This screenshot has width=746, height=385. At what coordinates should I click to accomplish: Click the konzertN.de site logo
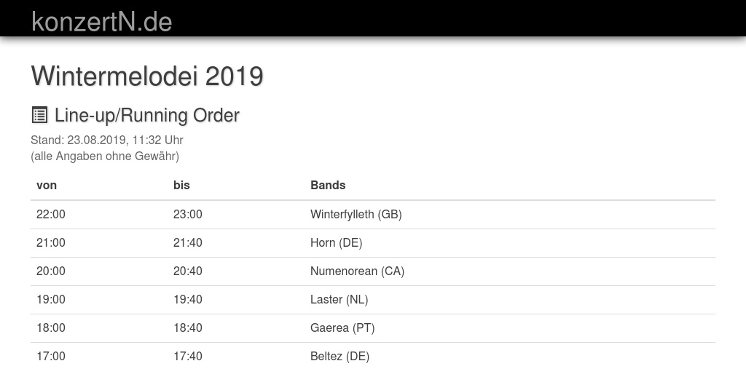[x=102, y=22]
